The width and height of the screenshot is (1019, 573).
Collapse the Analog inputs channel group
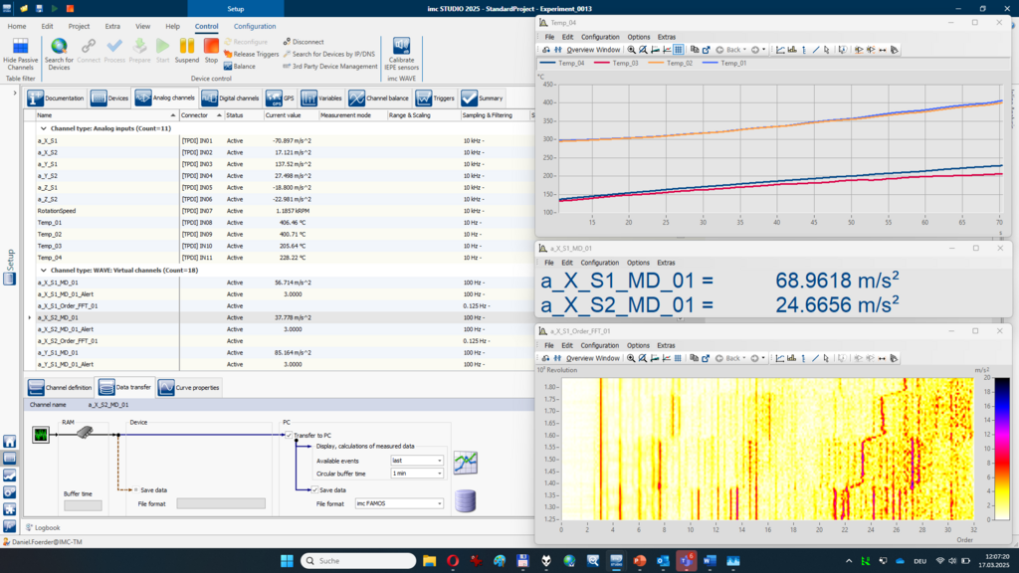click(x=44, y=128)
